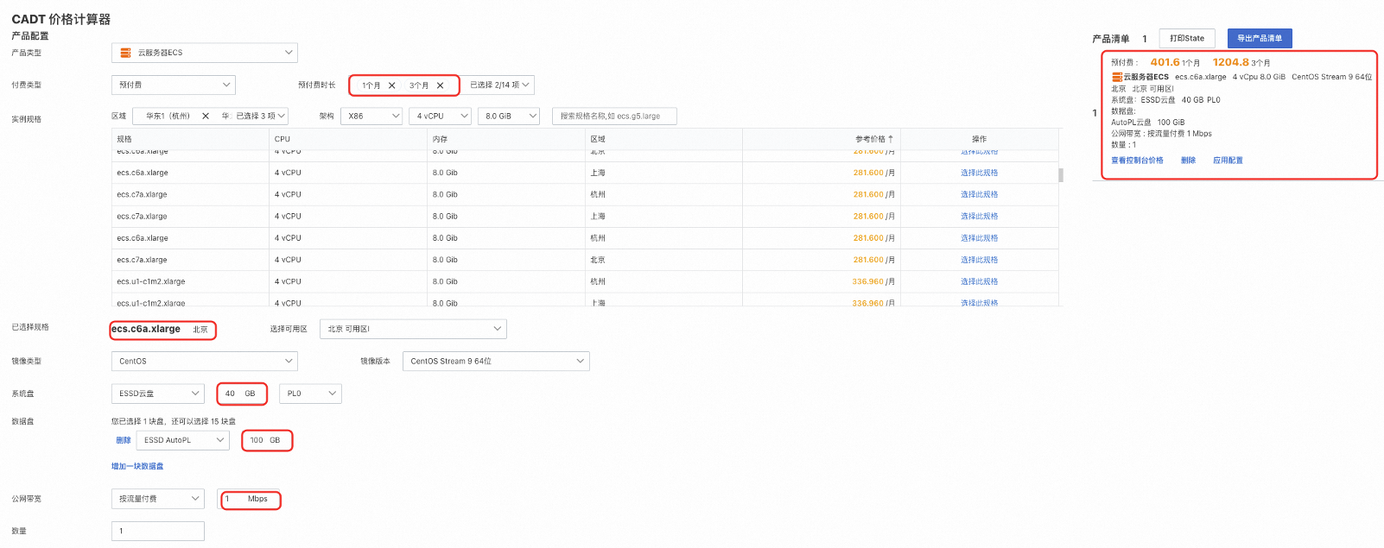
Task: Click the CADT 价格计算器 title
Action: click(x=60, y=19)
